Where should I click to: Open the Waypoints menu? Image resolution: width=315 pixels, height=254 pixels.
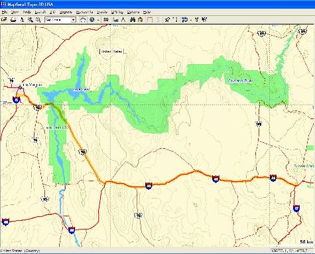tap(84, 12)
